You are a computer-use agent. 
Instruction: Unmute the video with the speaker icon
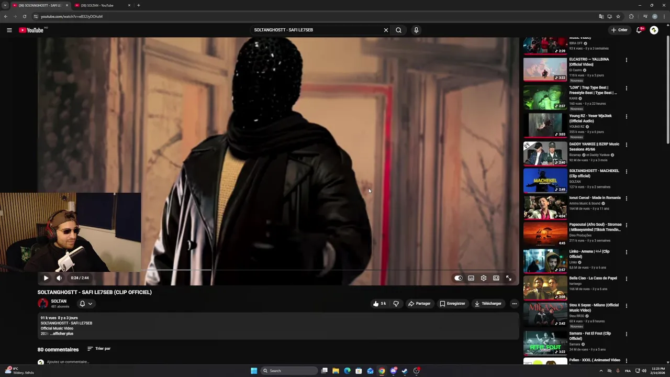click(x=59, y=278)
